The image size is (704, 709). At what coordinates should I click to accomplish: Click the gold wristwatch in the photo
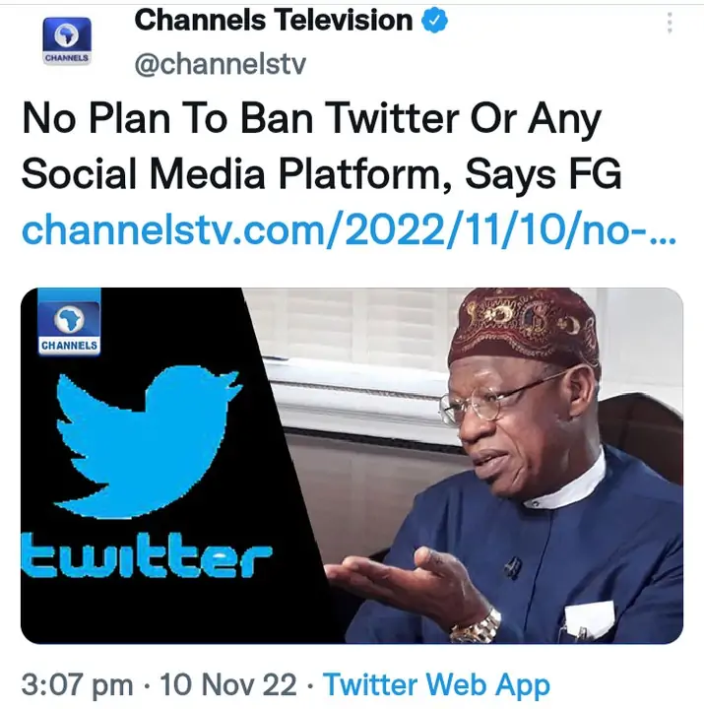click(479, 625)
